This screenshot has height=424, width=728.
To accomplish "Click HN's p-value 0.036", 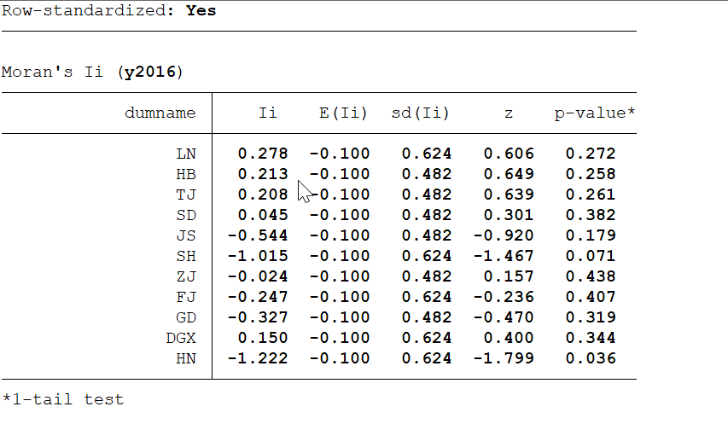I will pyautogui.click(x=590, y=358).
